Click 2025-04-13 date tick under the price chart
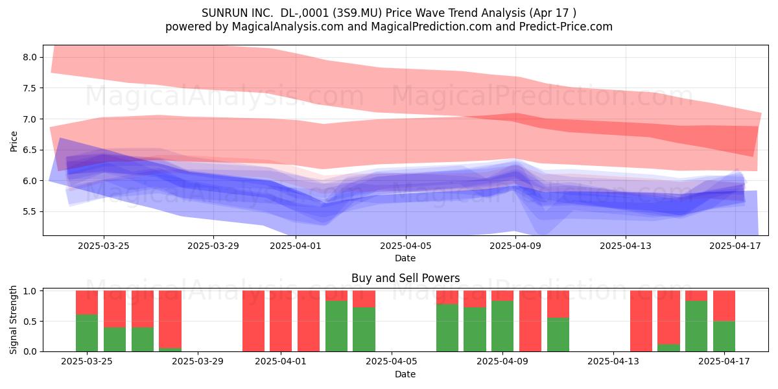This screenshot has height=389, width=778. tap(626, 246)
